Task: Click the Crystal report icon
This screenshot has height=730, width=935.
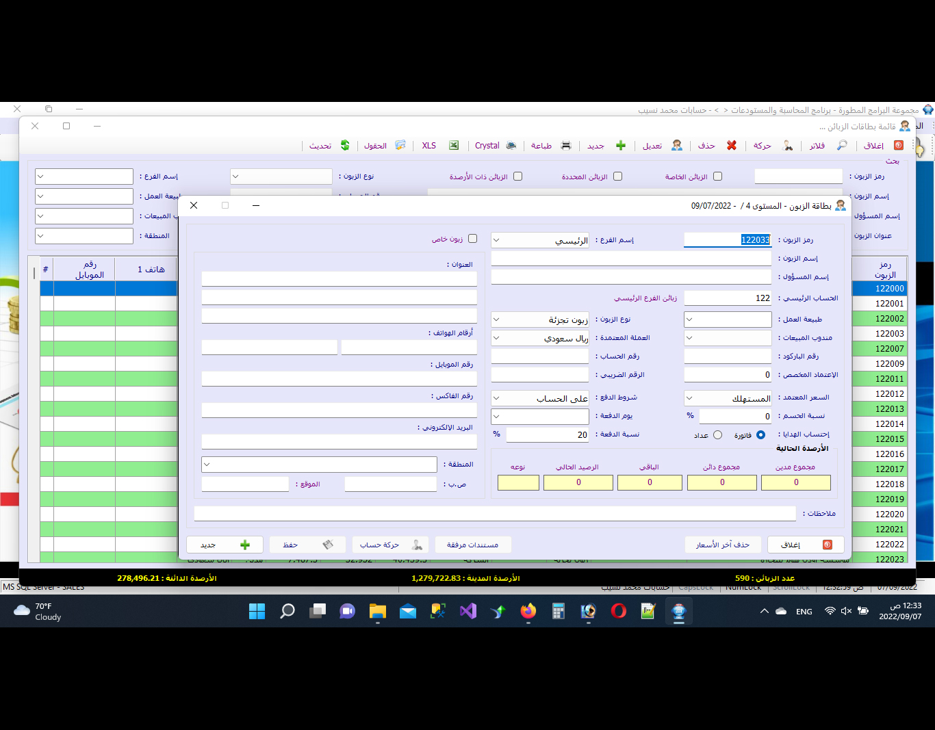Action: (511, 146)
